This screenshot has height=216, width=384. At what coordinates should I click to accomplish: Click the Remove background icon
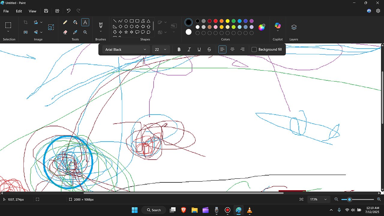pyautogui.click(x=25, y=32)
